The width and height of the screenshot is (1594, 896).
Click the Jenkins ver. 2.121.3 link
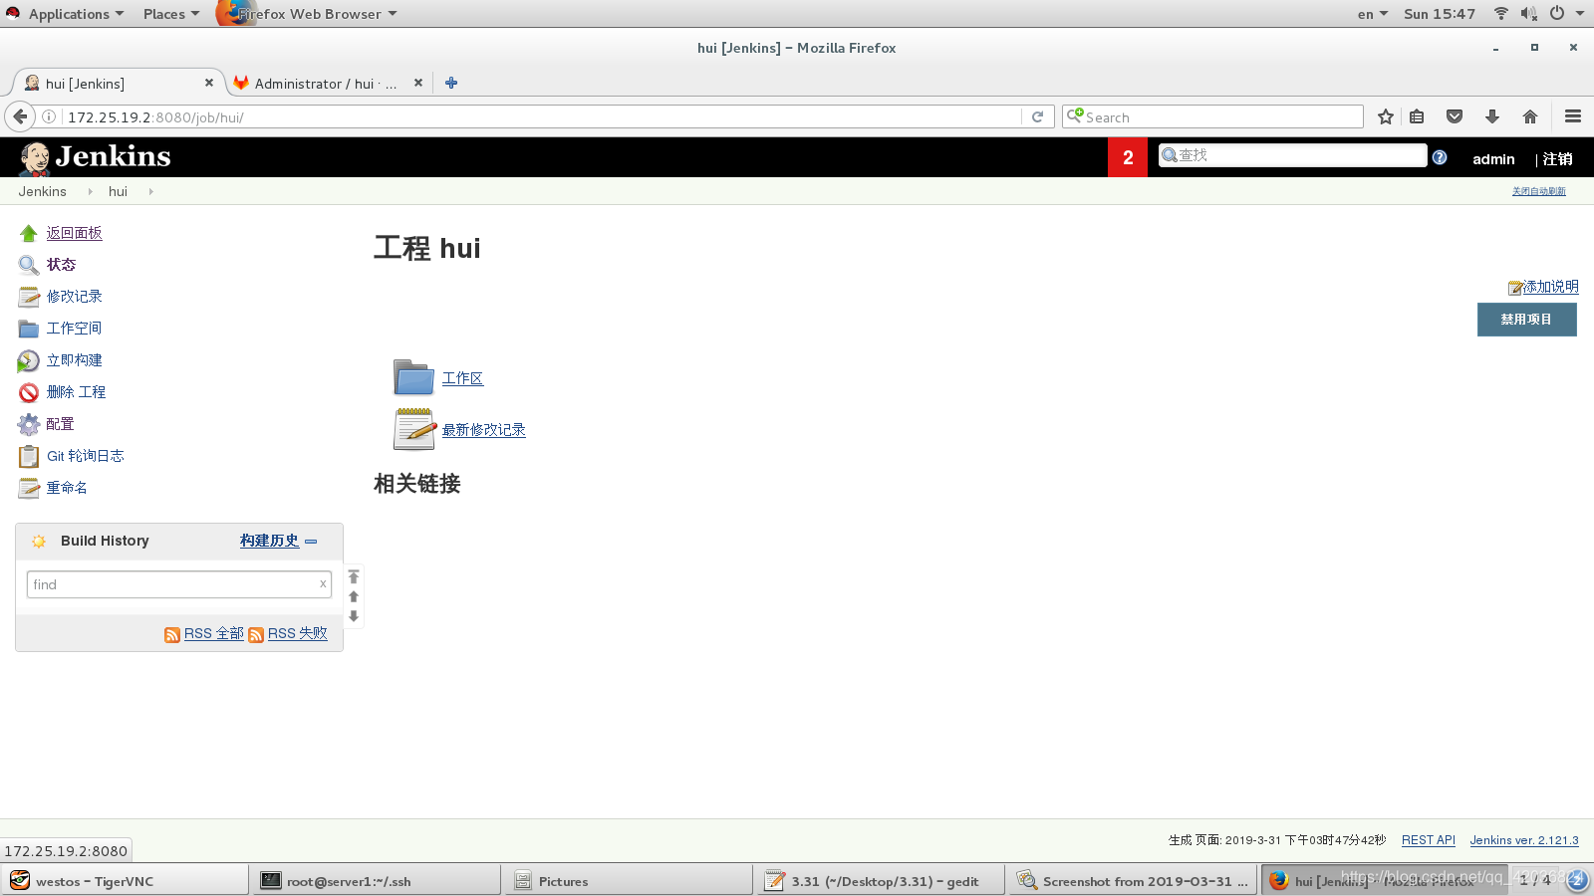1524,840
